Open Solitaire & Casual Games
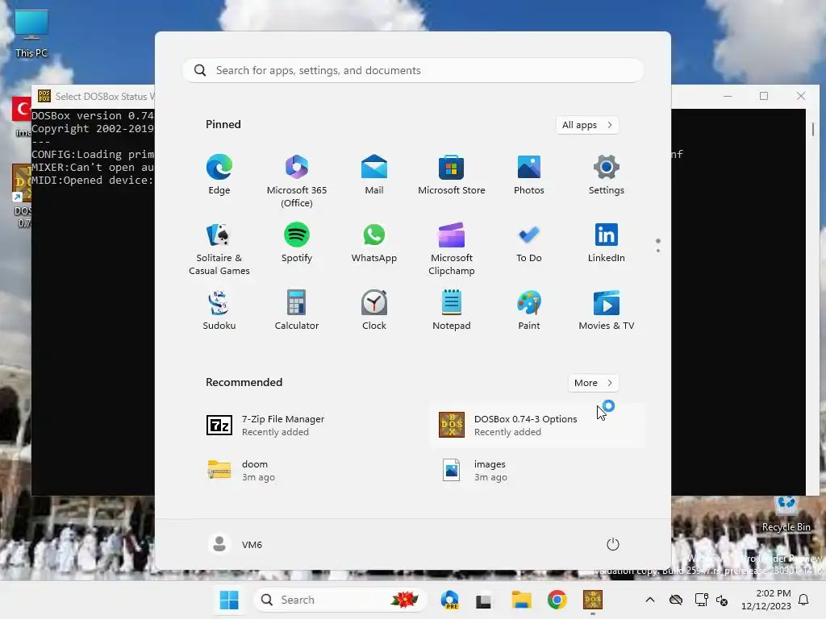 tap(219, 249)
